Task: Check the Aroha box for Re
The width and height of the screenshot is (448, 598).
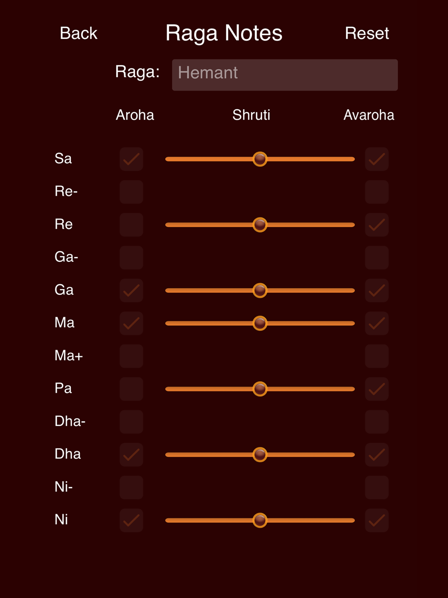Action: [x=131, y=225]
